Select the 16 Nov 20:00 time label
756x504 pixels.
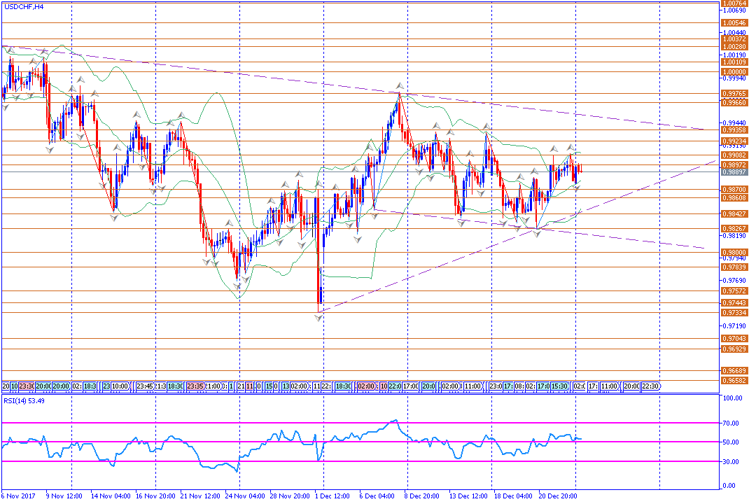point(155,496)
